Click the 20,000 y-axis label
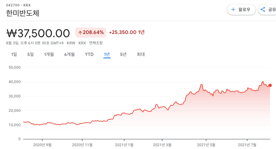This screenshot has height=149, width=276. click(15, 111)
